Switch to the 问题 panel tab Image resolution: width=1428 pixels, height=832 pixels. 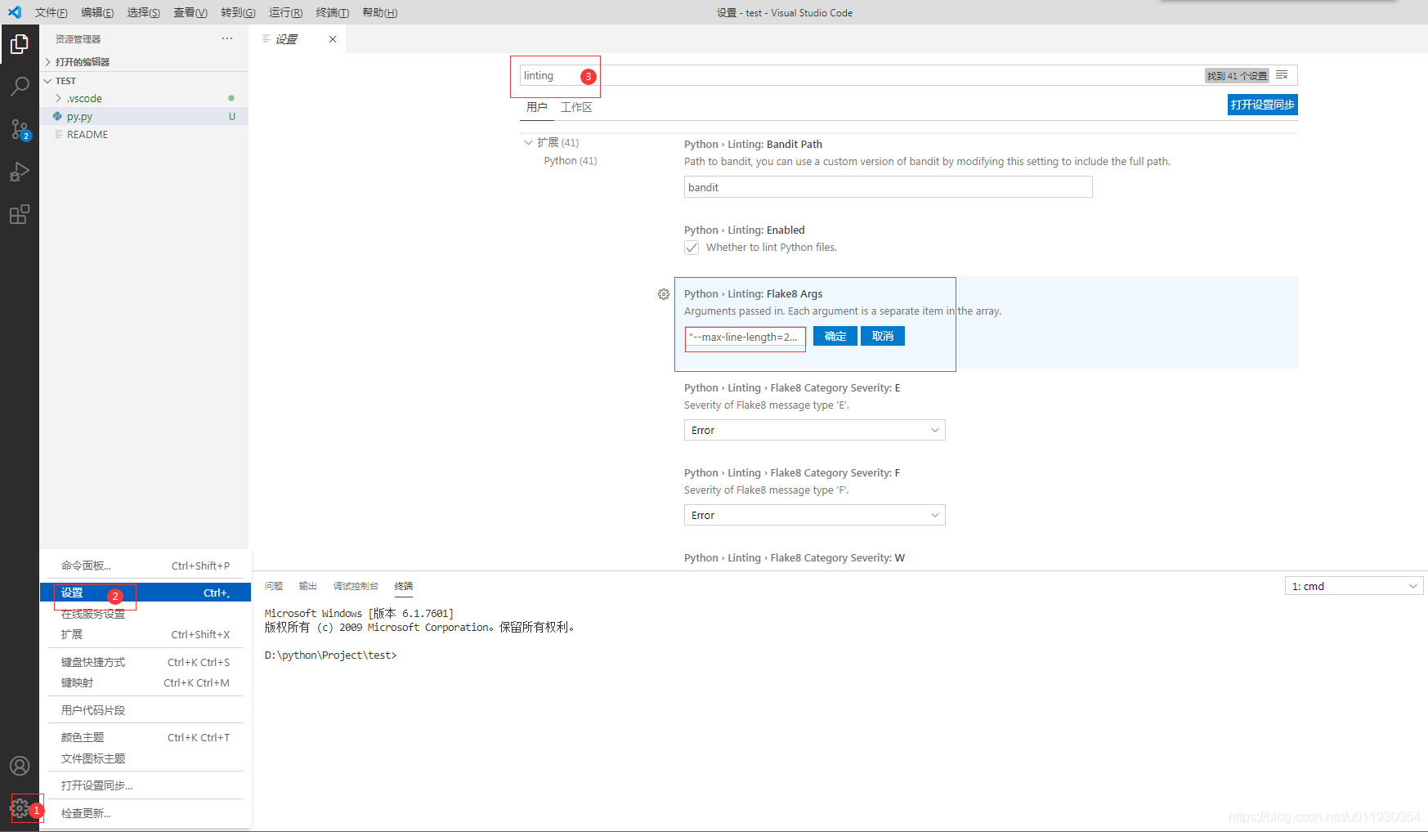coord(274,586)
